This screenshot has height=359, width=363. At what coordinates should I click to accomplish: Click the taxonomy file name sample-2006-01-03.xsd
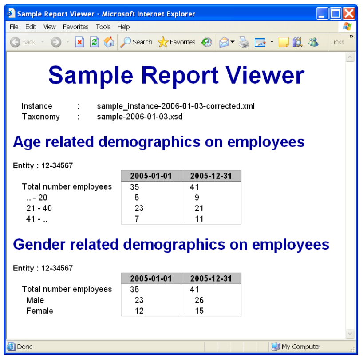coord(140,117)
